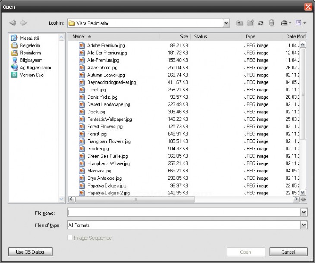Open the Tools icon dropdown arrow
This screenshot has width=315, height=263.
[290, 23]
